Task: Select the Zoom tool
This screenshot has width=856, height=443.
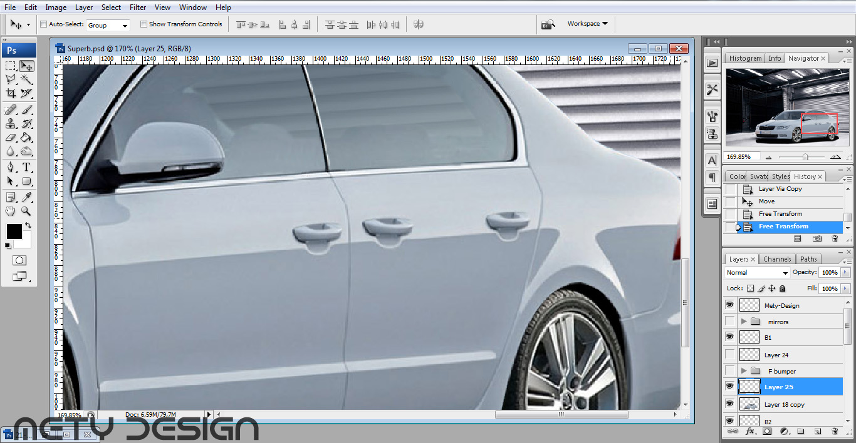Action: (x=26, y=211)
